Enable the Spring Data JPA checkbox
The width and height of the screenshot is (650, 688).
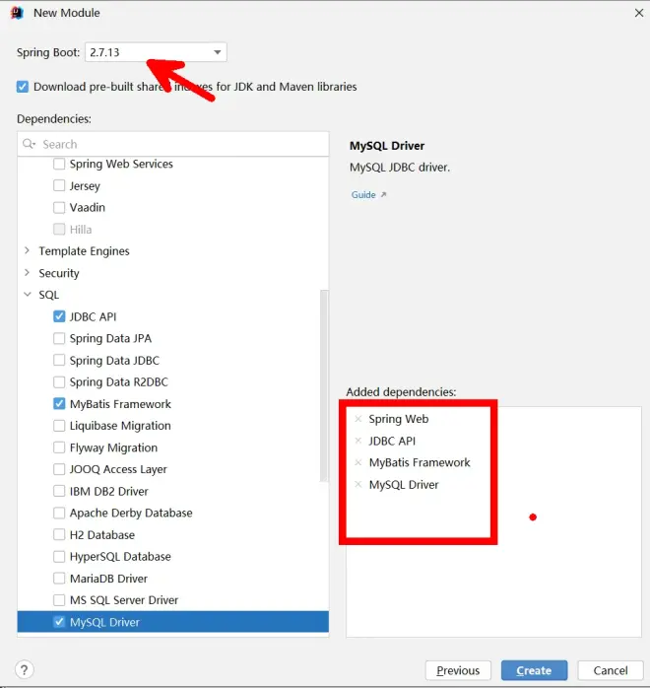coord(60,338)
